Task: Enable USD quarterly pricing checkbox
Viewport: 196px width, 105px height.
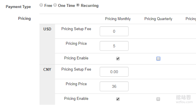Action: pos(158,59)
